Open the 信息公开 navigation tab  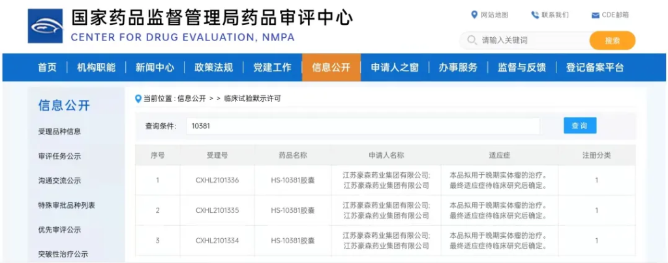[x=331, y=67]
